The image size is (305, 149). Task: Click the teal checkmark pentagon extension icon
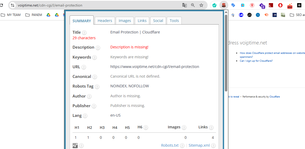[x=214, y=5]
